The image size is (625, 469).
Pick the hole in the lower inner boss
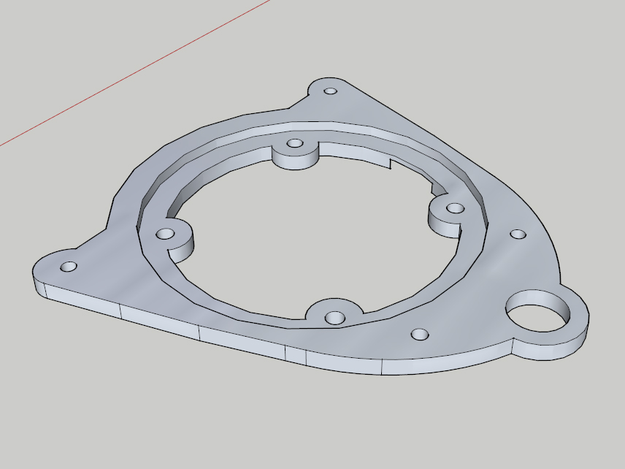click(x=335, y=318)
